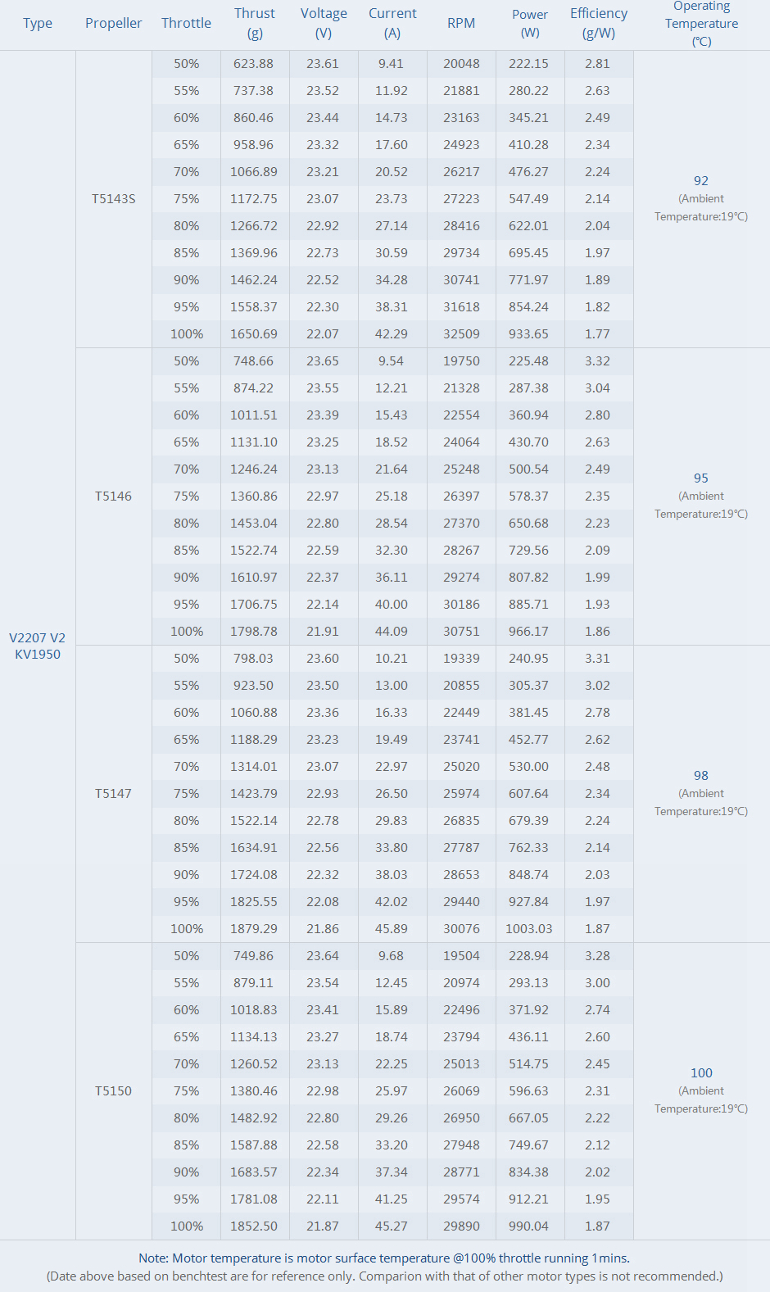This screenshot has width=770, height=1292.
Task: Select the T5150 propeller cell
Action: 114,1091
